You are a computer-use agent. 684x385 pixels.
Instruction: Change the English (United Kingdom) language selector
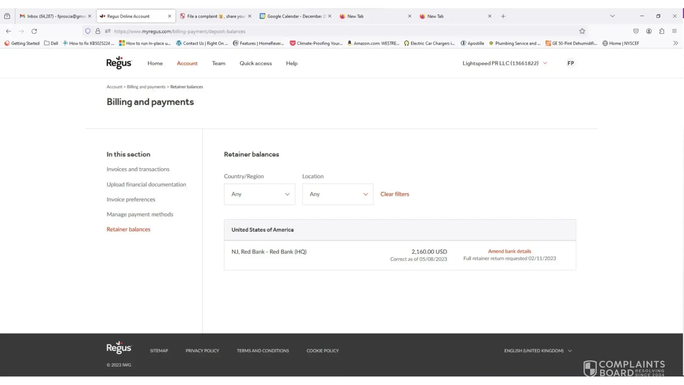pos(537,351)
